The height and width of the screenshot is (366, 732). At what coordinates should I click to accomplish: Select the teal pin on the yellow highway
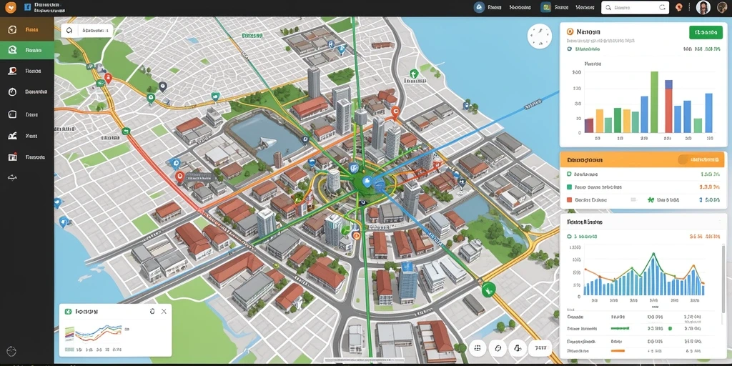point(214,97)
